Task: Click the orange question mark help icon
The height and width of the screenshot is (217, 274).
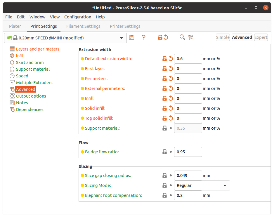Action: tap(143, 37)
